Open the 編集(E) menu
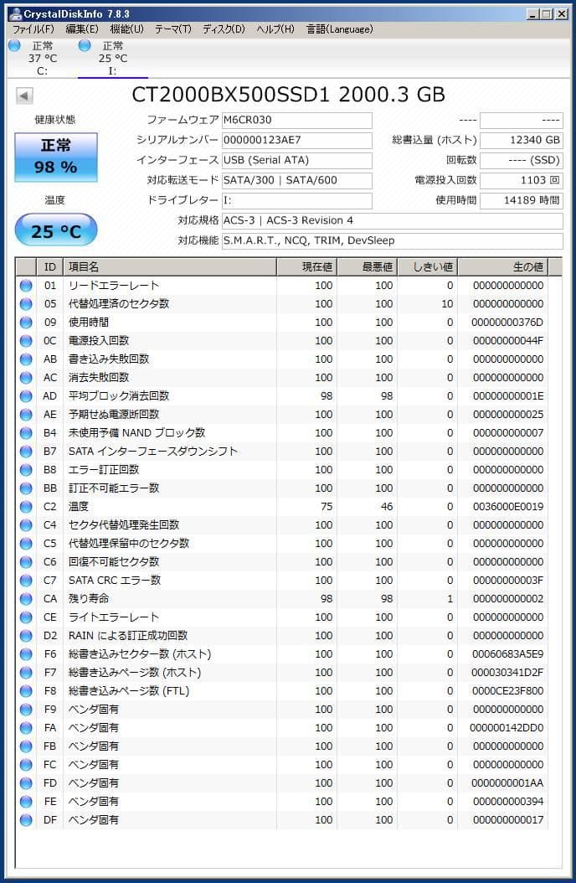 click(x=82, y=28)
